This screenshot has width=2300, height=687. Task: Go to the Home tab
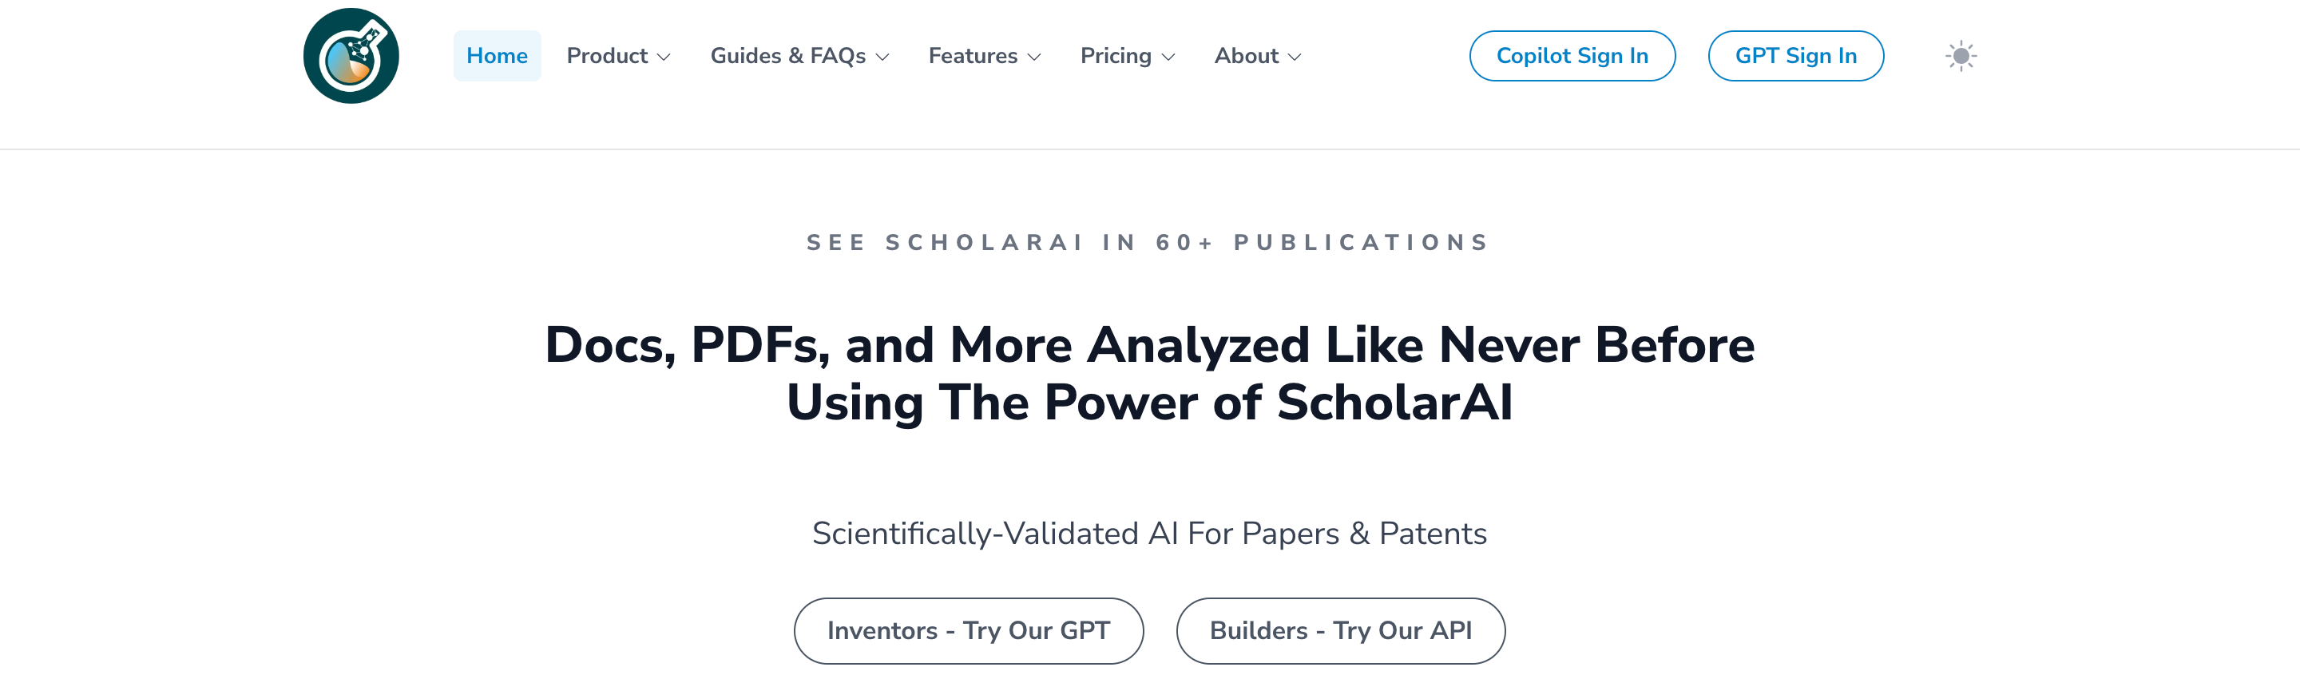(497, 56)
